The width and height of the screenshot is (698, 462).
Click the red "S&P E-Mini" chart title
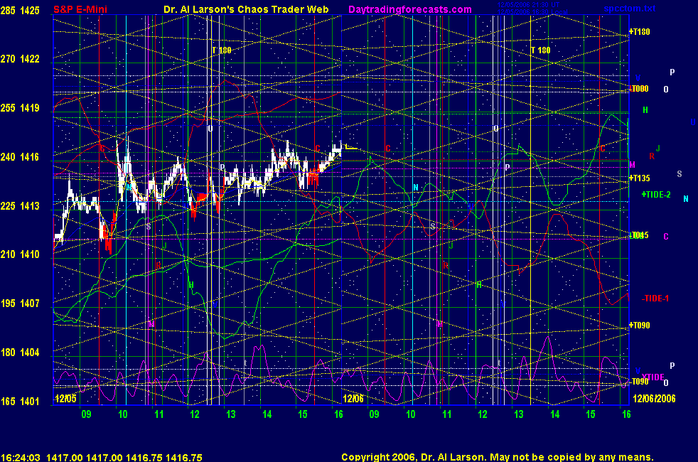(80, 9)
